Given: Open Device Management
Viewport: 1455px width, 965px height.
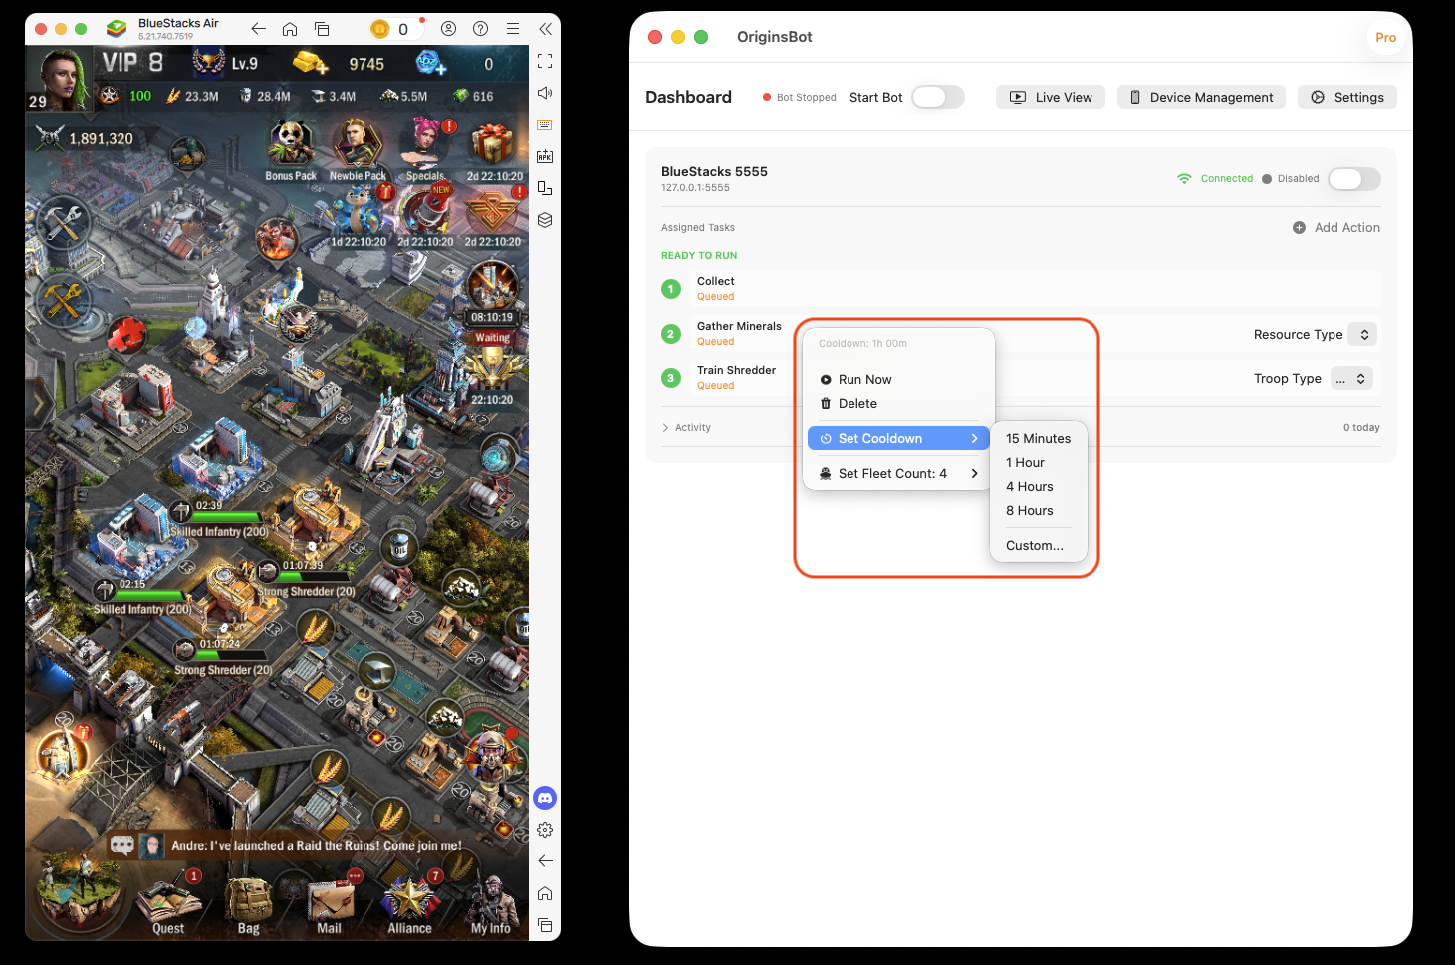Looking at the screenshot, I should pyautogui.click(x=1201, y=97).
